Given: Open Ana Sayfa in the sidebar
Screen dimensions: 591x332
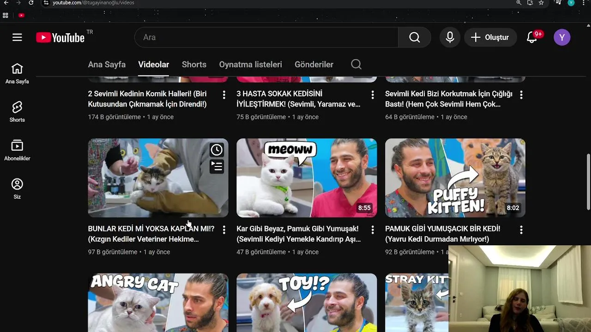Looking at the screenshot, I should point(17,74).
